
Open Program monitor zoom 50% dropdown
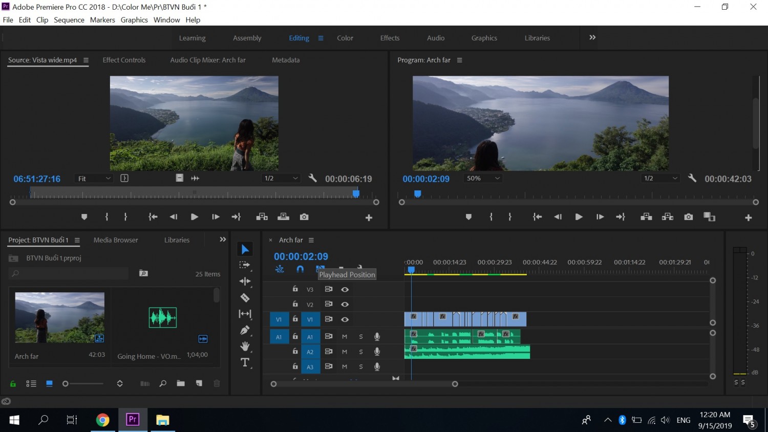click(x=483, y=178)
